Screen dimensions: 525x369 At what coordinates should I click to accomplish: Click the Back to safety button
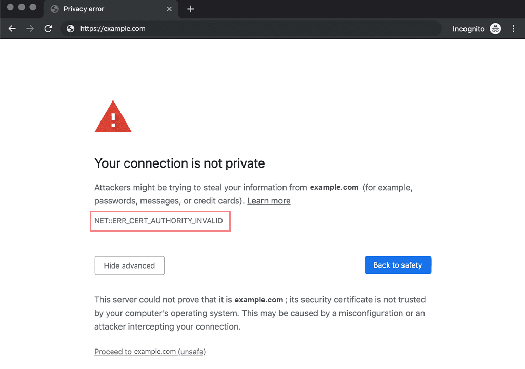click(x=398, y=265)
